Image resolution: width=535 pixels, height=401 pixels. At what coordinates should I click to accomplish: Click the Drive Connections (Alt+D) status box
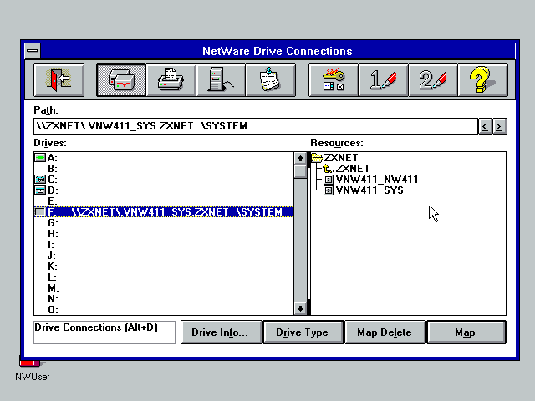(x=104, y=332)
